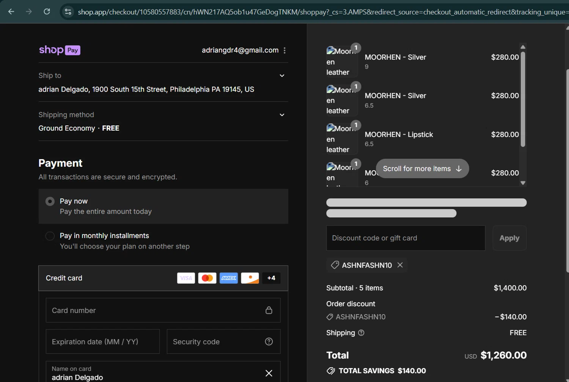Screen dimensions: 569x382
Task: Click the Scroll for more items button
Action: tap(423, 169)
